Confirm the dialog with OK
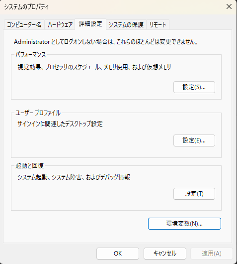237x264 pixels. (118, 254)
